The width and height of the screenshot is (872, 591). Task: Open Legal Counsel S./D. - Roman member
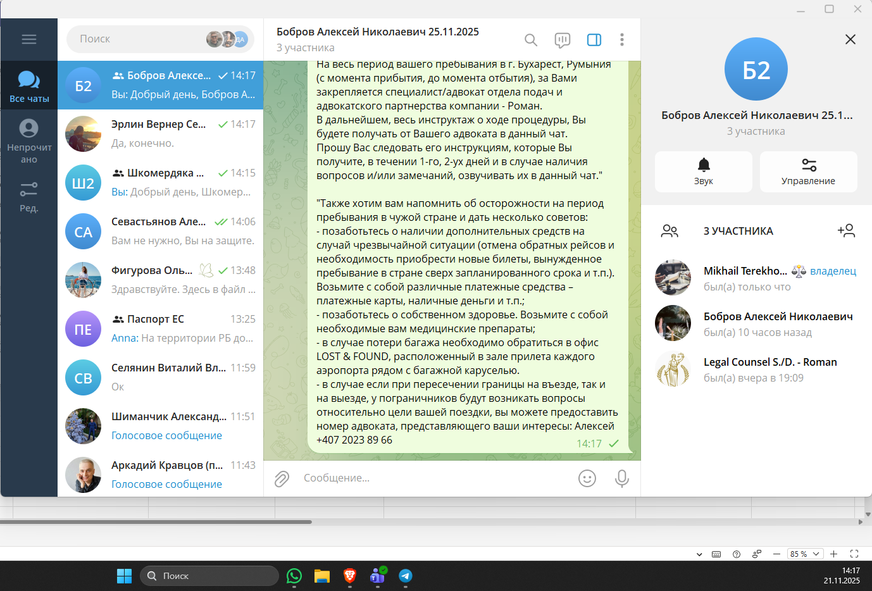coord(756,369)
